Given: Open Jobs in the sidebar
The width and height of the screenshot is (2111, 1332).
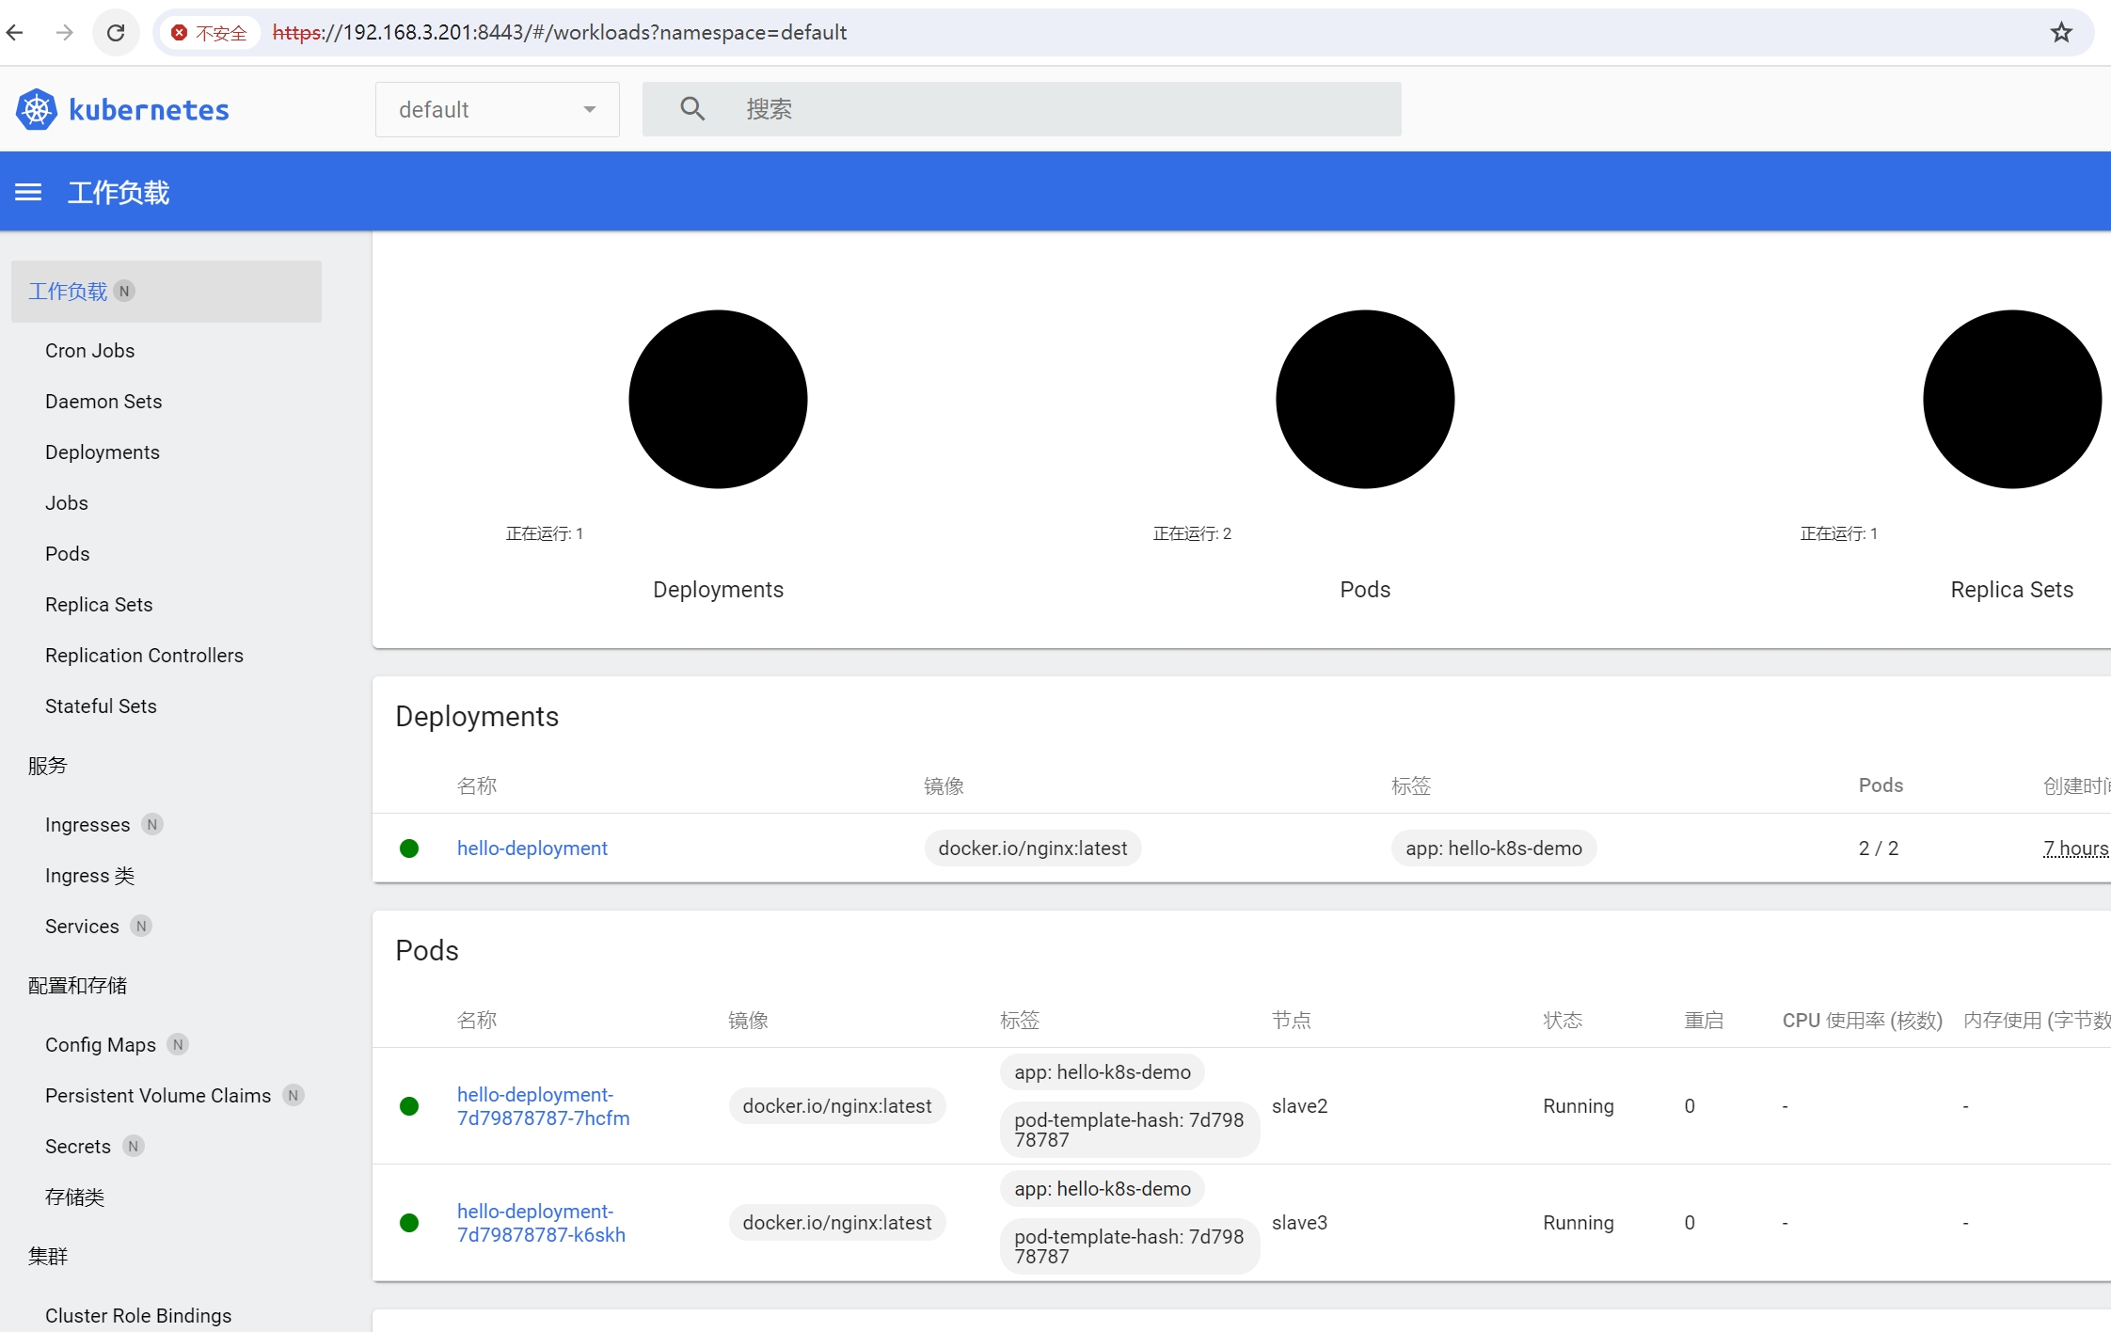Looking at the screenshot, I should tap(67, 503).
